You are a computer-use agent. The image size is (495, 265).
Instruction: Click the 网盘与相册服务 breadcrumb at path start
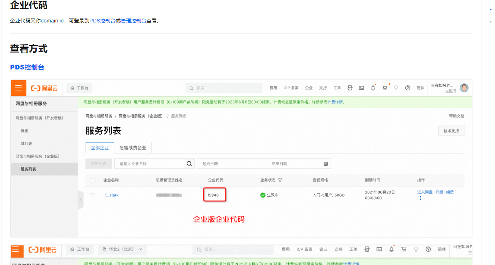point(99,116)
